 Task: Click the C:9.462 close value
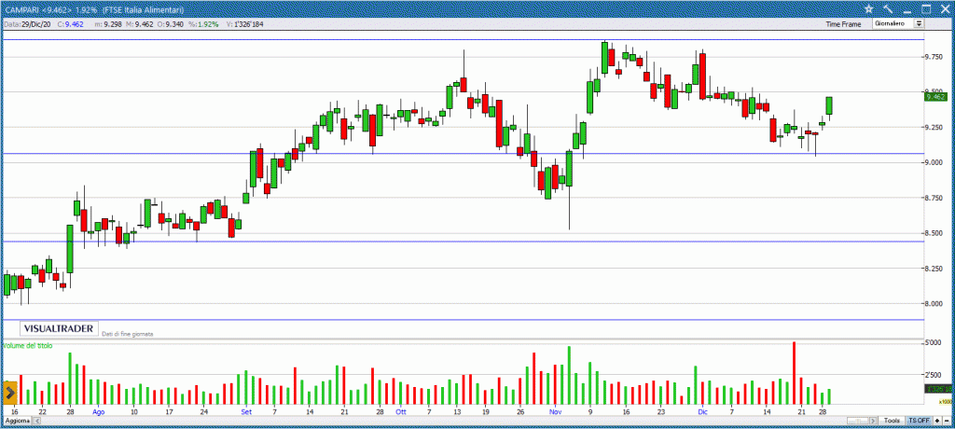[69, 24]
